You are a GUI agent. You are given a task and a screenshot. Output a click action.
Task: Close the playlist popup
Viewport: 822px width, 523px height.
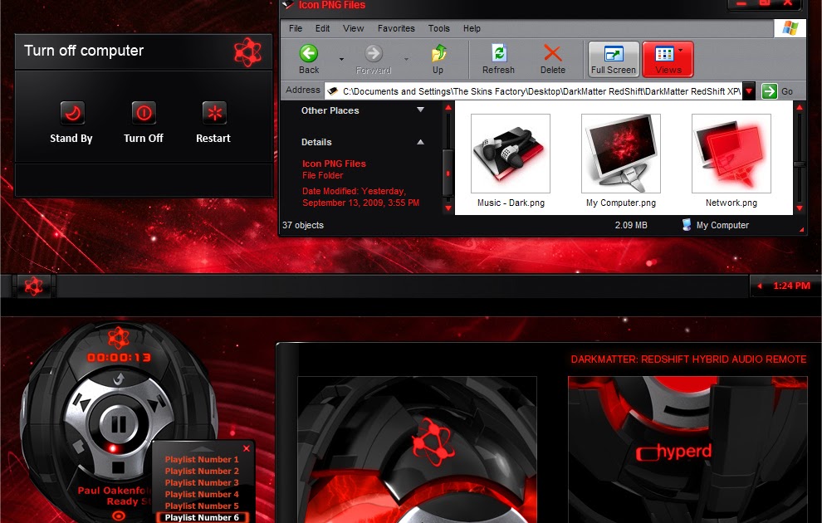point(247,448)
